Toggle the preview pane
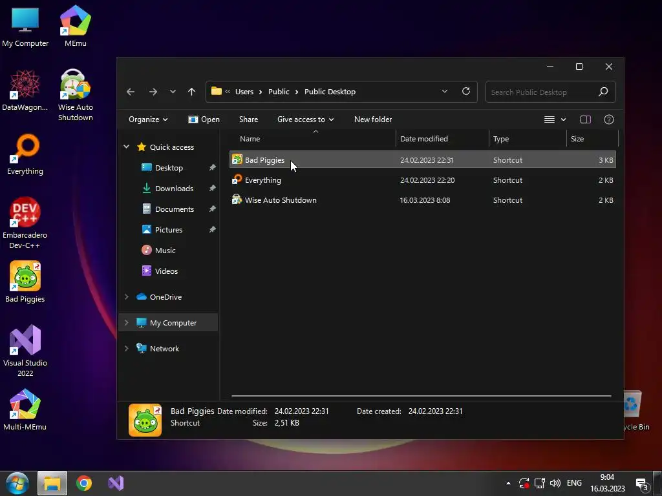The width and height of the screenshot is (662, 496). pos(586,119)
